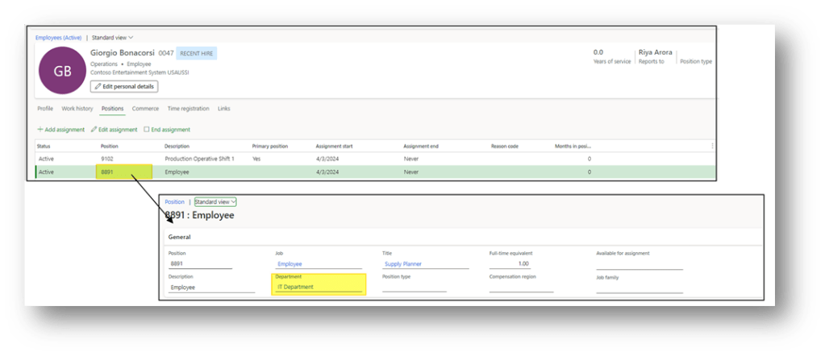Open the Profile tab
The image size is (825, 356).
pos(45,108)
